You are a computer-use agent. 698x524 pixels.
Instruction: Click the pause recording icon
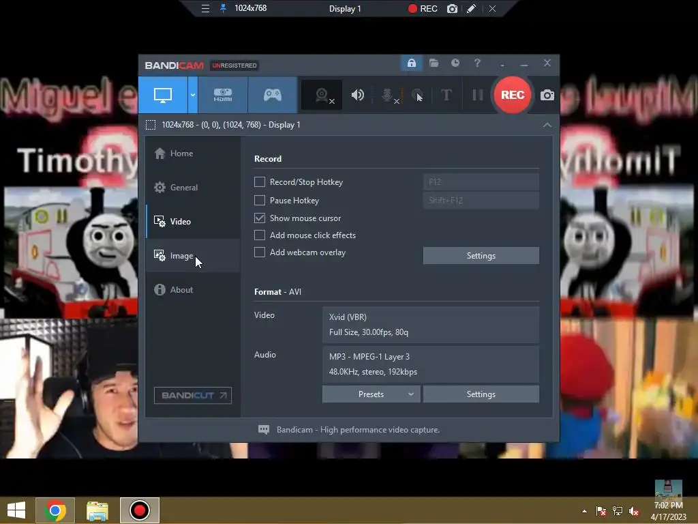click(478, 95)
